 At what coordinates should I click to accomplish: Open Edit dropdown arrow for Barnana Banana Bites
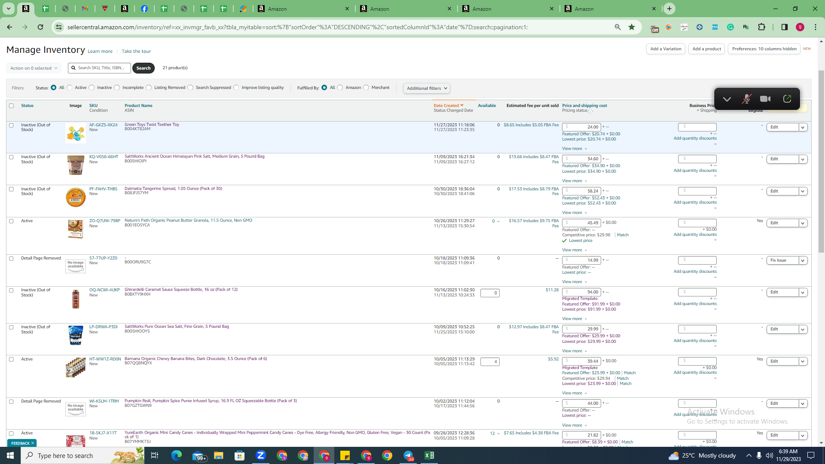803,362
